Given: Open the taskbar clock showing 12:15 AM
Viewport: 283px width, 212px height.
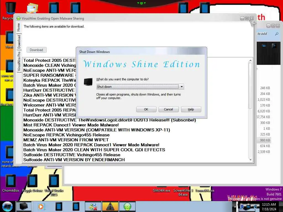Looking at the screenshot, I should pos(269,207).
